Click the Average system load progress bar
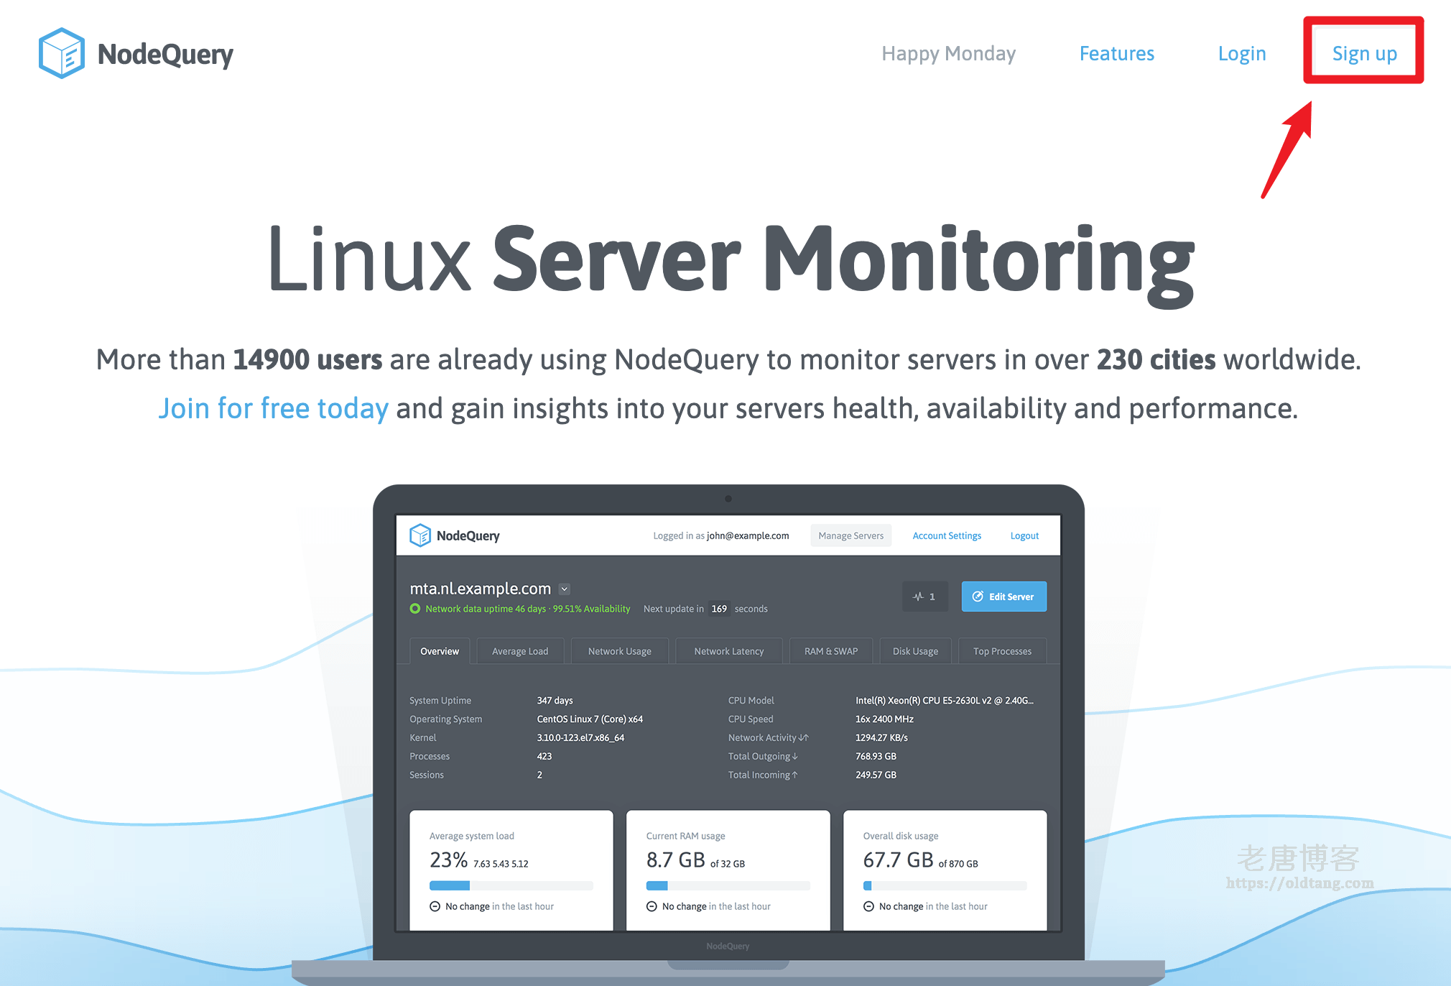1451x986 pixels. click(510, 885)
